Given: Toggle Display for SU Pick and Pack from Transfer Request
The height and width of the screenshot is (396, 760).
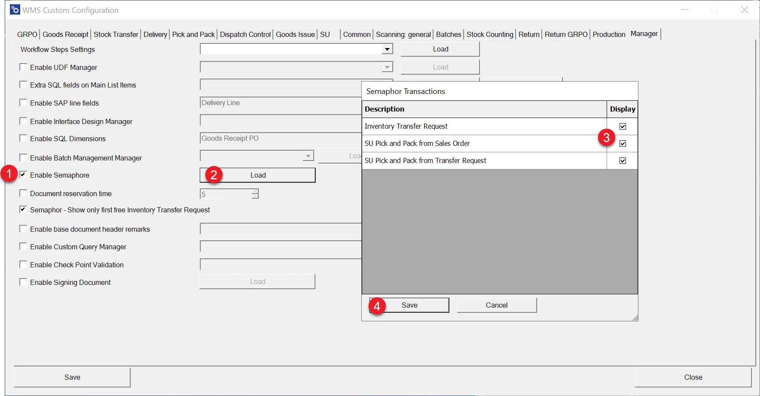Looking at the screenshot, I should pos(623,161).
